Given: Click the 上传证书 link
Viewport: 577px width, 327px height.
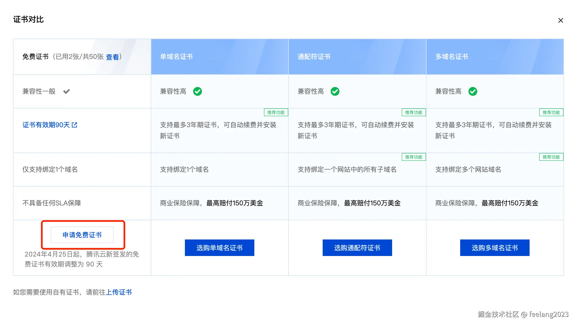Looking at the screenshot, I should pyautogui.click(x=119, y=292).
